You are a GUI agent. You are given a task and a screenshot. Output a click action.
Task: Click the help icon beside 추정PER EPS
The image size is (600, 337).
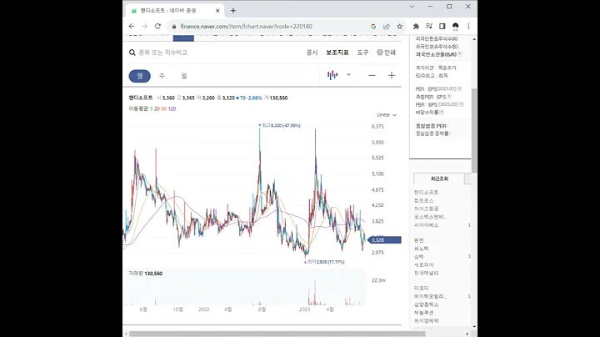(x=449, y=97)
